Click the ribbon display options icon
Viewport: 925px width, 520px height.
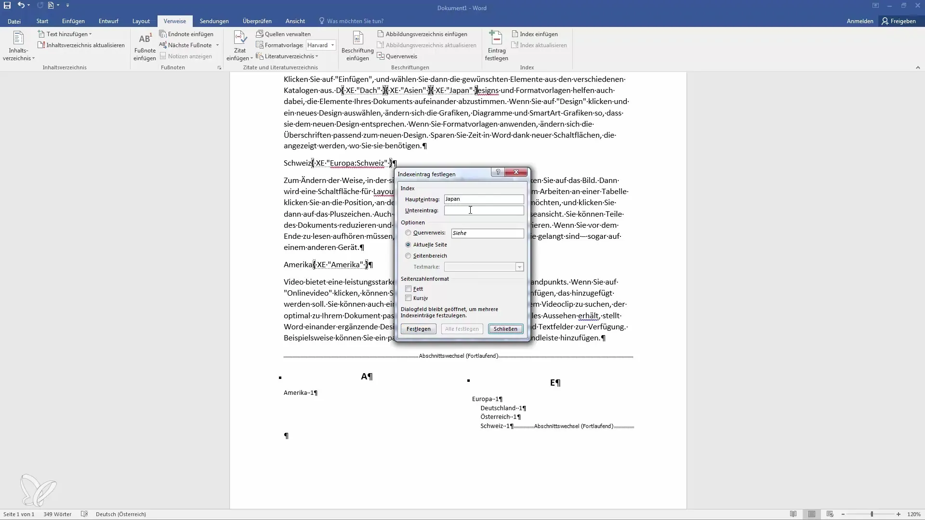[x=875, y=6]
